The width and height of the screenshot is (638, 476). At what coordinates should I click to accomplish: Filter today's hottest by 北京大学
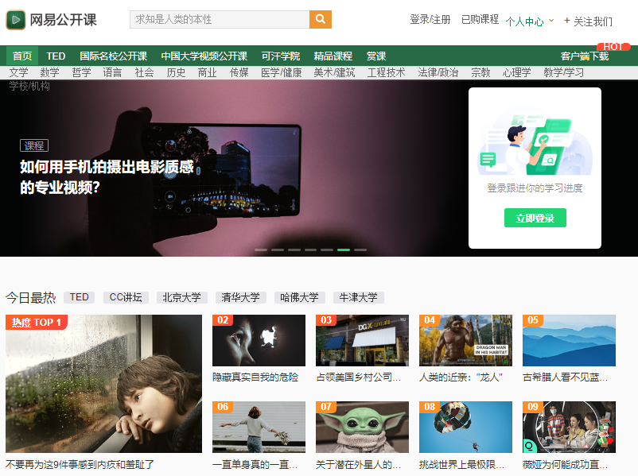(x=182, y=297)
